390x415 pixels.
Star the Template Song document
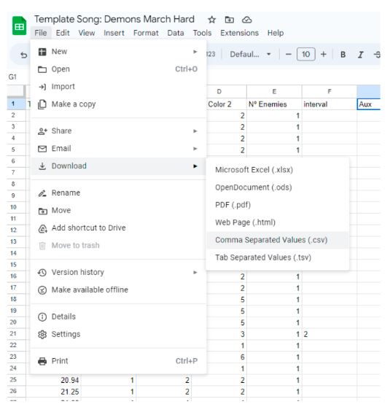point(211,20)
